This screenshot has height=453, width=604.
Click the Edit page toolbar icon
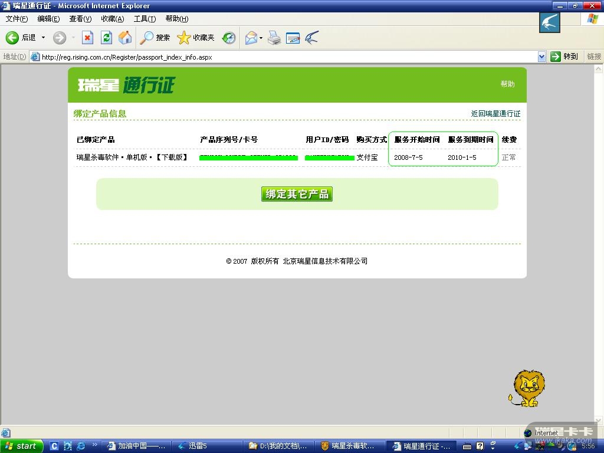[x=293, y=38]
